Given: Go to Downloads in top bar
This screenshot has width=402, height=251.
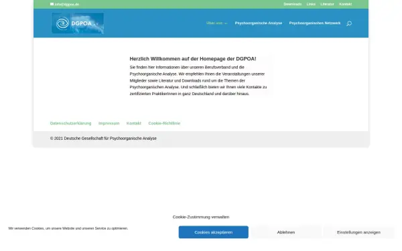Looking at the screenshot, I should click(293, 4).
